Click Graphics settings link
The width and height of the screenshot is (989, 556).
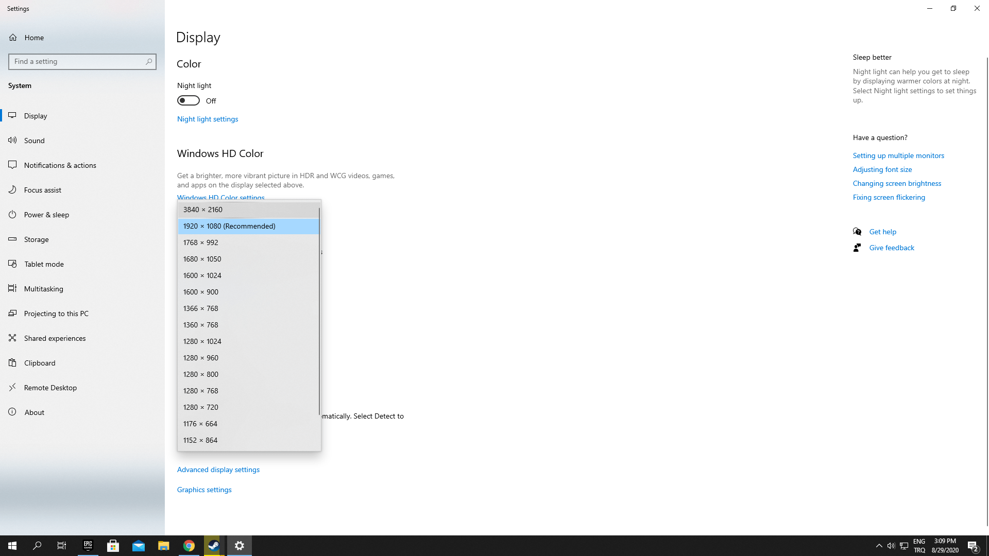click(204, 490)
